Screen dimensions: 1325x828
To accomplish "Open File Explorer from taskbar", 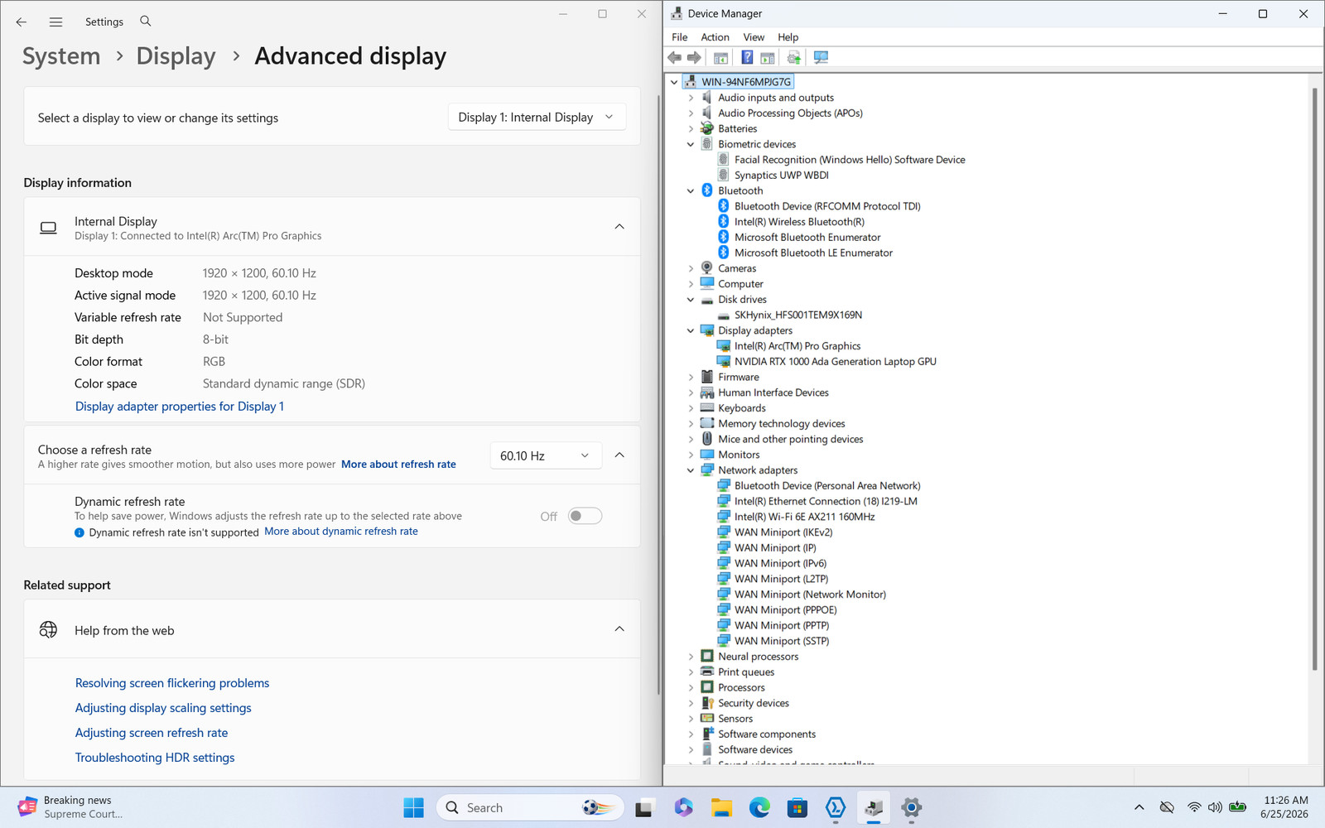I will tap(721, 807).
